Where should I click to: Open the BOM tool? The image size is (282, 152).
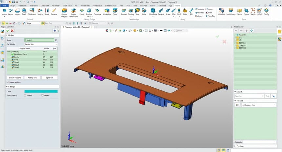[259, 12]
